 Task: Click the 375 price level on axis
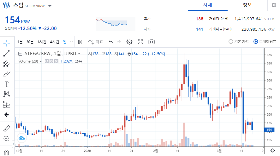pos(269,55)
